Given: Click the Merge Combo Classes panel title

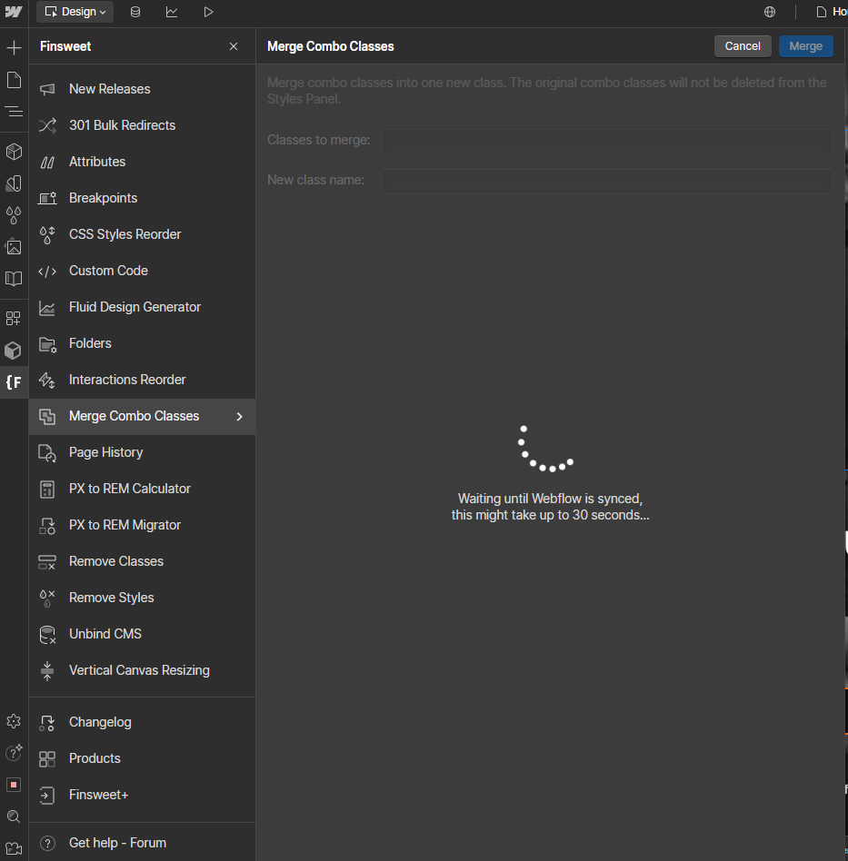Looking at the screenshot, I should coord(330,46).
